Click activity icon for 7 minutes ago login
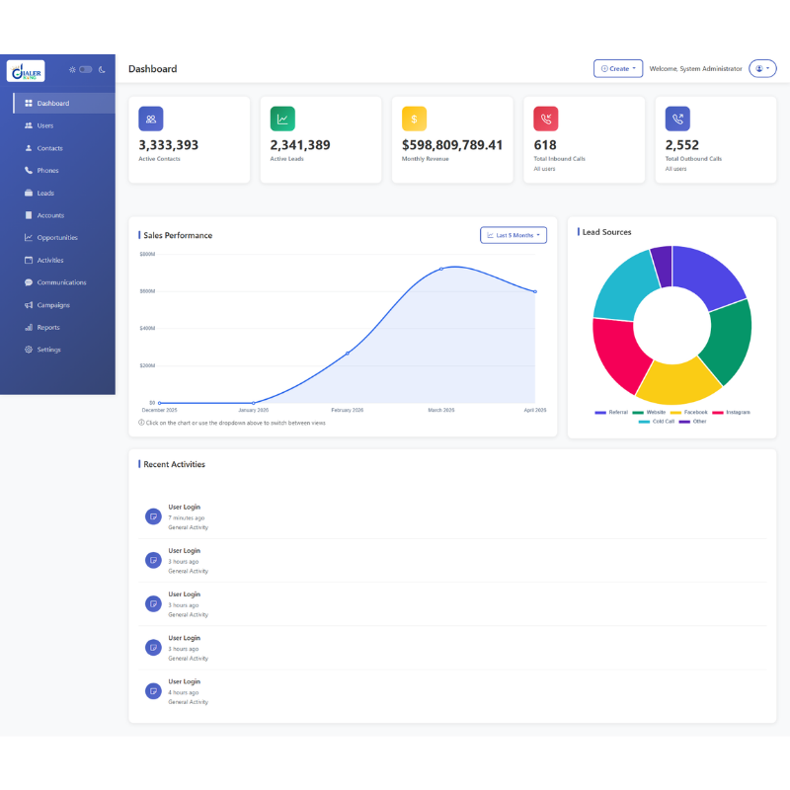This screenshot has width=790, height=790. 153,516
